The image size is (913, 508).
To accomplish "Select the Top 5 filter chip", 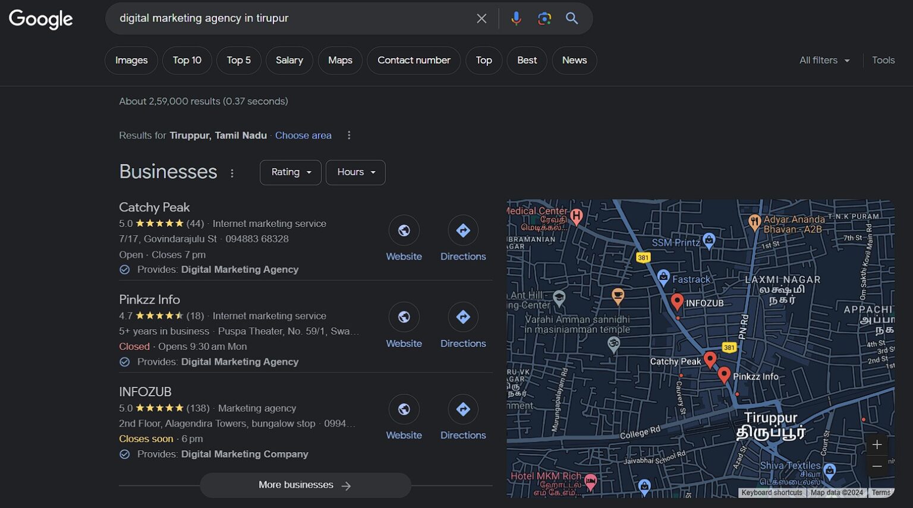I will tap(238, 61).
